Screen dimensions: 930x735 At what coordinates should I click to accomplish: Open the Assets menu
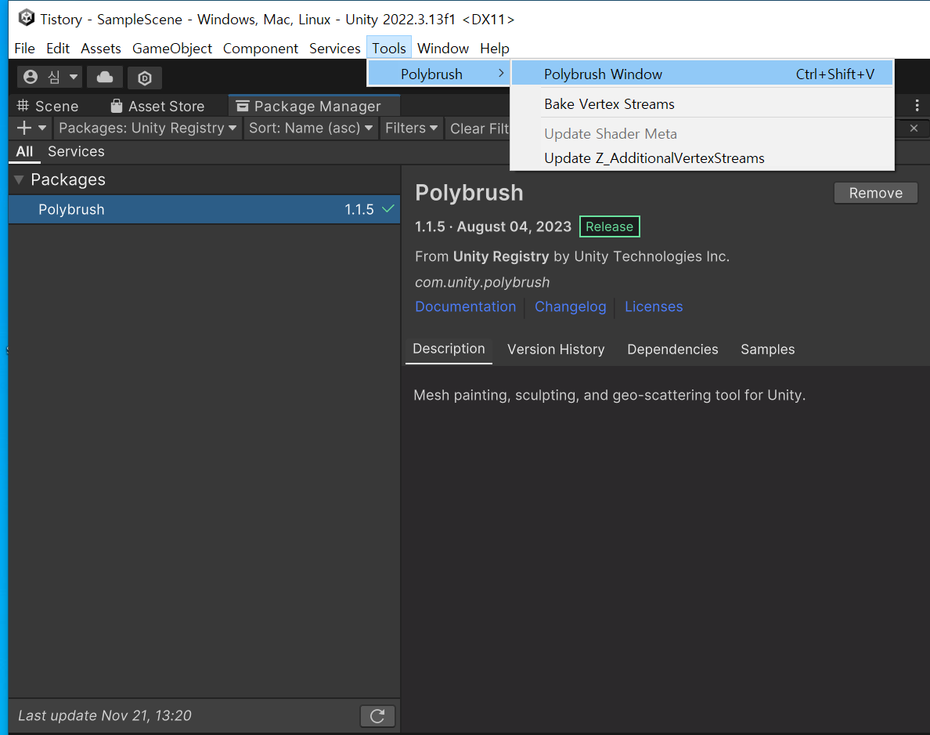coord(101,48)
